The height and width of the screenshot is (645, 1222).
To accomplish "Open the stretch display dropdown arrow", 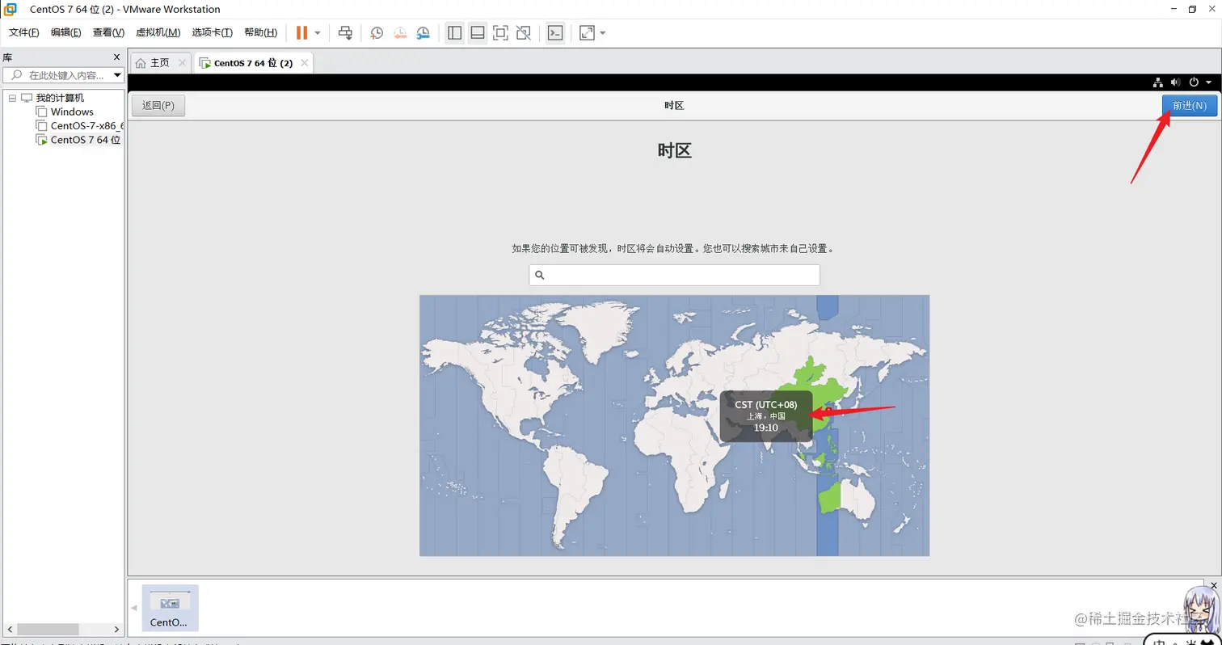I will (x=603, y=33).
